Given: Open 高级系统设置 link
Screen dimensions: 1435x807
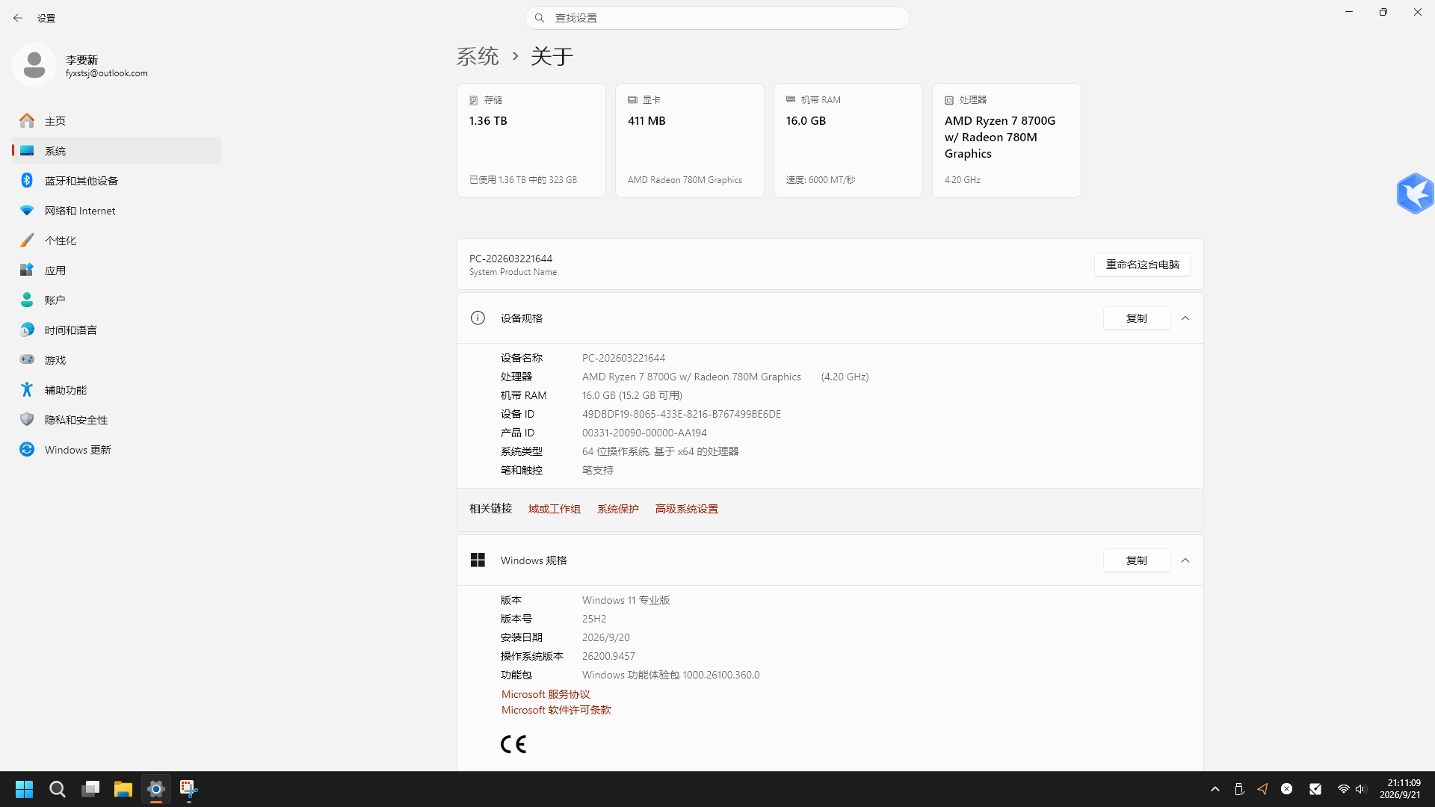Looking at the screenshot, I should pos(687,509).
